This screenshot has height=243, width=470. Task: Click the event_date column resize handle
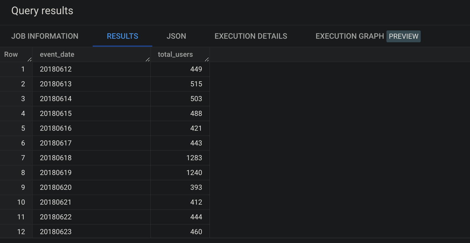coord(148,59)
